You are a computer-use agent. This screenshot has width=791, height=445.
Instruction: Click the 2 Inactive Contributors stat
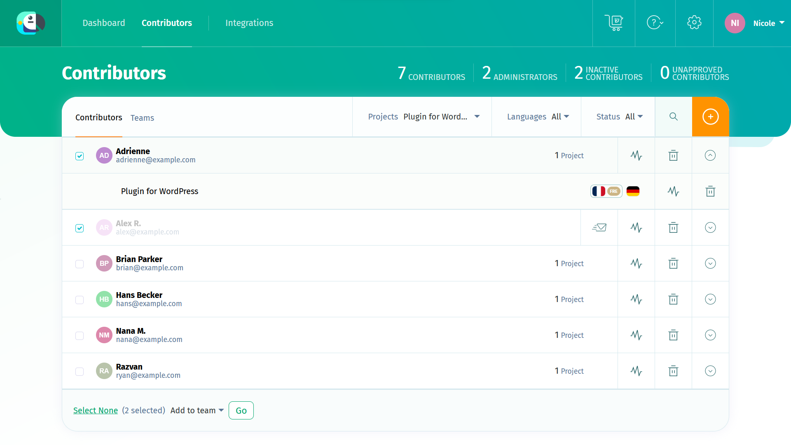(608, 73)
